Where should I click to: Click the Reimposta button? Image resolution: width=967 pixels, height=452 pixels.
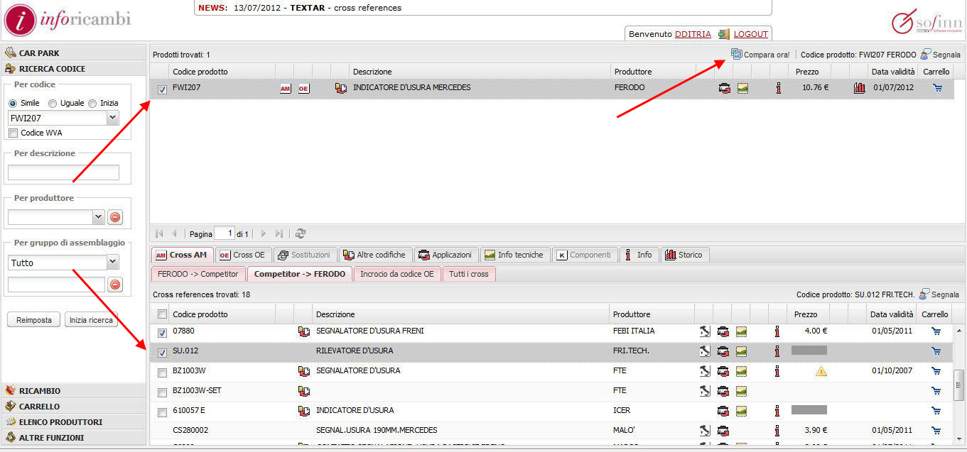[34, 320]
